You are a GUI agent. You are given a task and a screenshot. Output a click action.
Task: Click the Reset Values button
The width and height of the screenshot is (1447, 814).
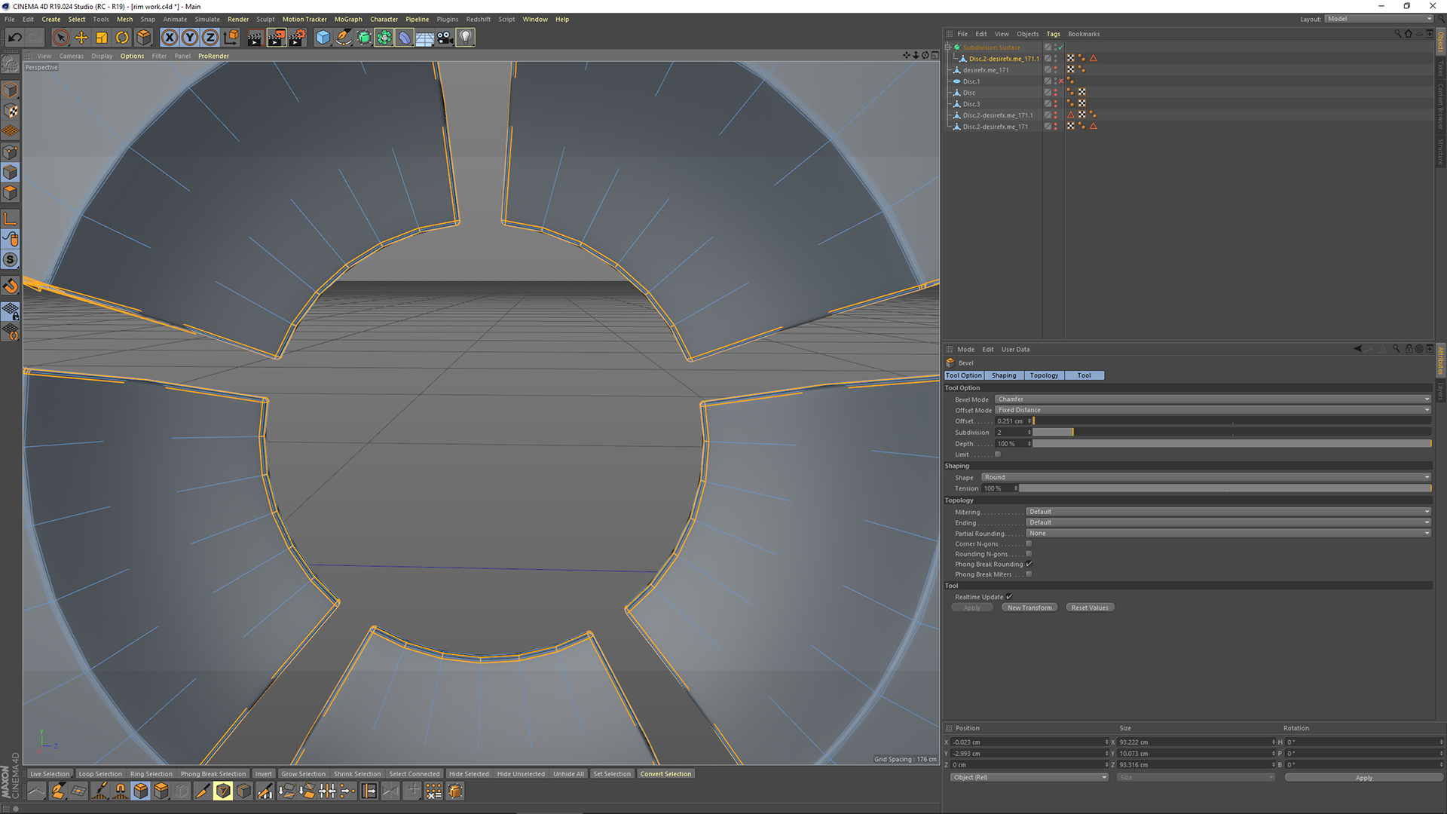click(x=1090, y=607)
